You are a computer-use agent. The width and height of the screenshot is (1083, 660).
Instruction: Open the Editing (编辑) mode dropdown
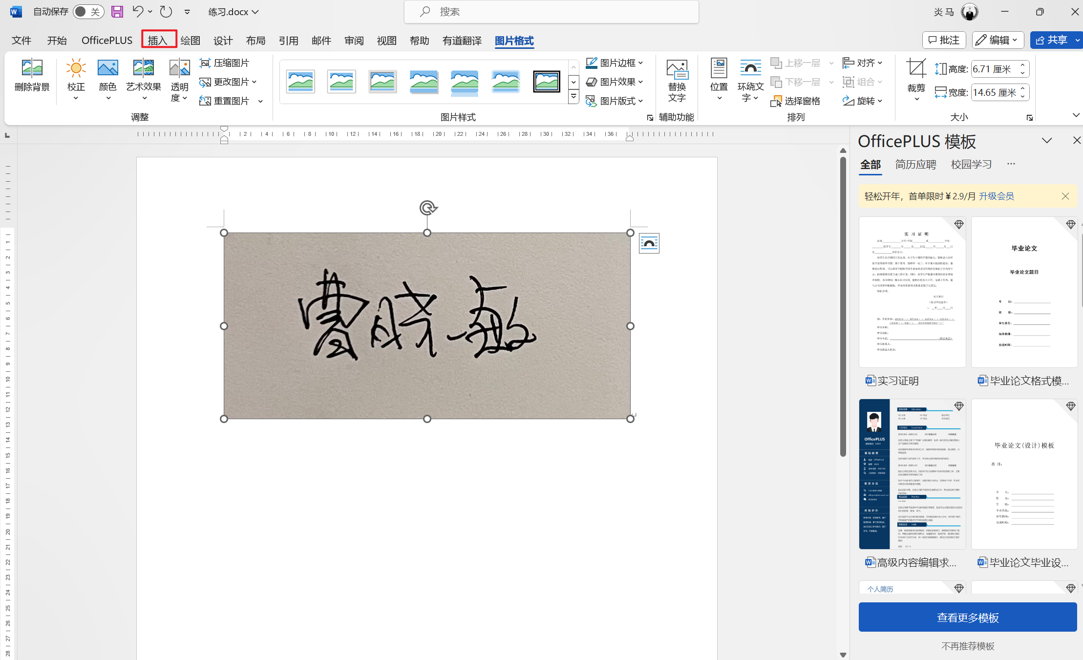tap(998, 40)
